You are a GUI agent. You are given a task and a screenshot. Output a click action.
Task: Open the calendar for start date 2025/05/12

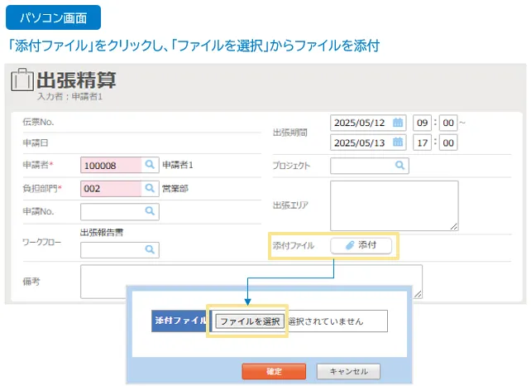[x=398, y=123]
